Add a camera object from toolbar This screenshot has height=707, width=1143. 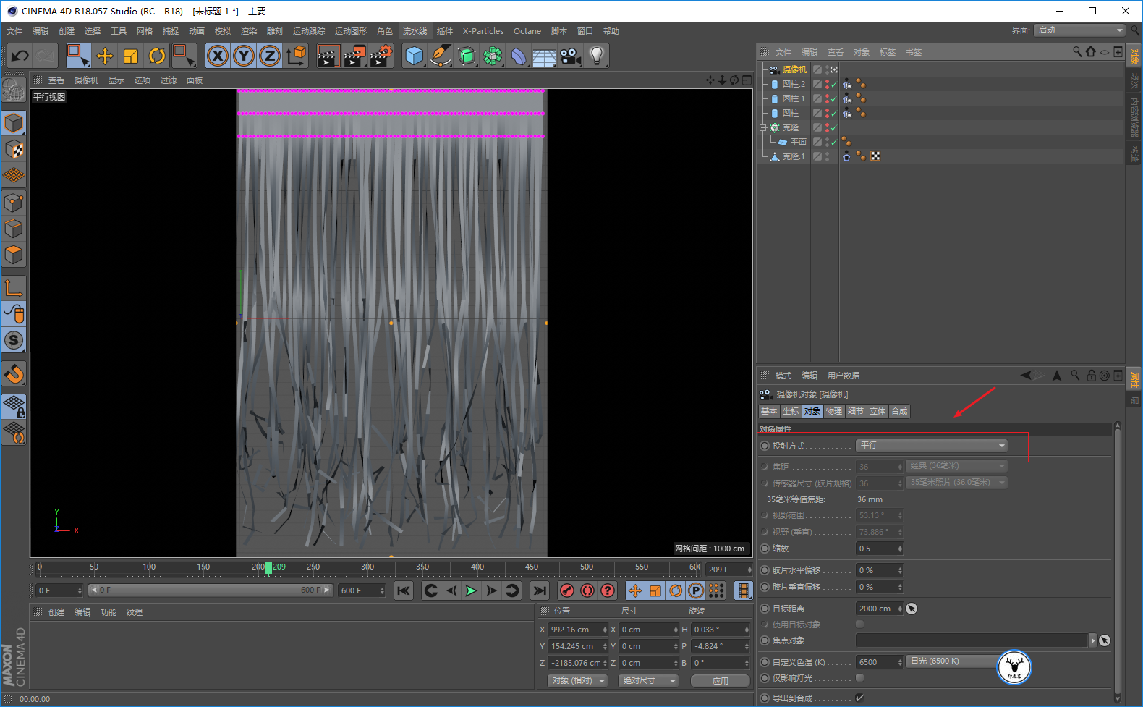click(571, 56)
